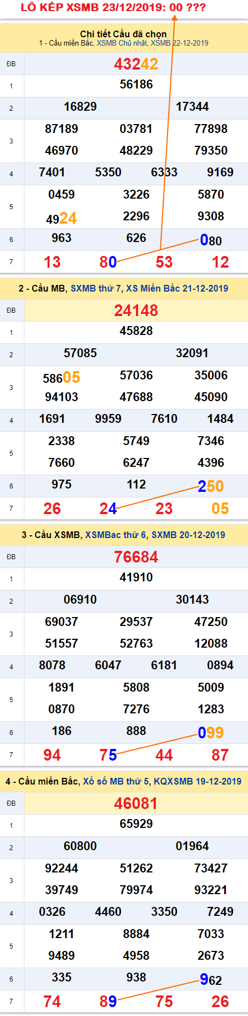
Task: Click second prize number 57085
Action: click(80, 353)
